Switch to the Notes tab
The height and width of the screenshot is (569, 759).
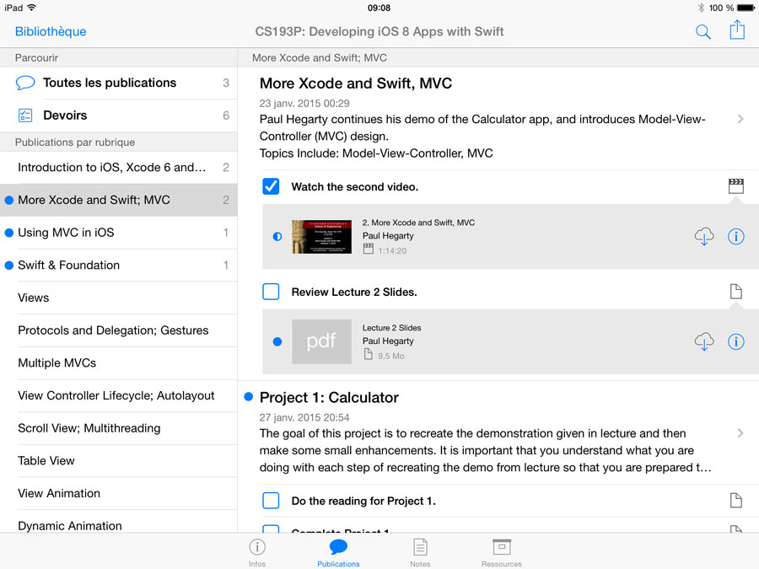coord(420,552)
